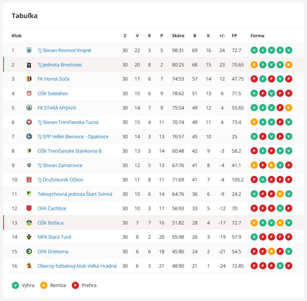The width and height of the screenshot is (307, 301).
Task: Click the TJ Jednota Brestovec club crest
Action: pyautogui.click(x=29, y=65)
